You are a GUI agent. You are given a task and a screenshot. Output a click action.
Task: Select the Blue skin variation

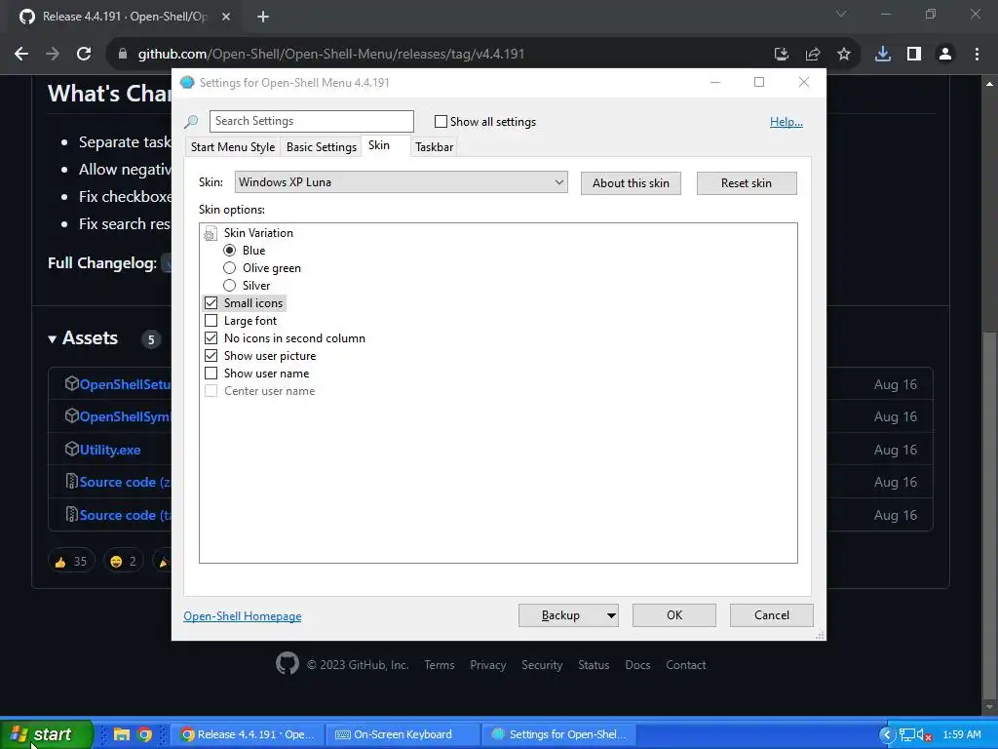(230, 251)
